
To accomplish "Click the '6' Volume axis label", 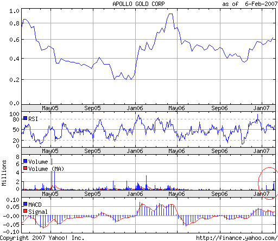I will [17, 164].
